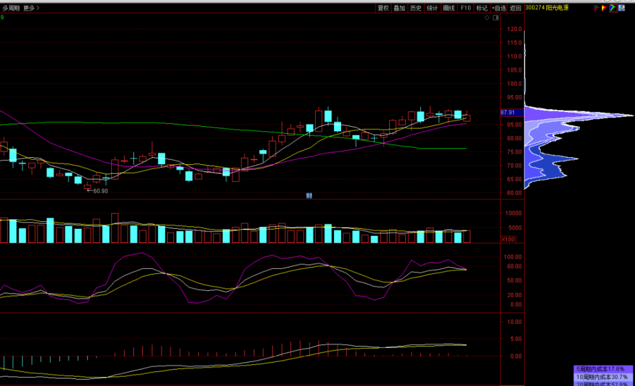This screenshot has height=386, width=635.
Task: Click the blue 财 marker on the chart
Action: 309,195
